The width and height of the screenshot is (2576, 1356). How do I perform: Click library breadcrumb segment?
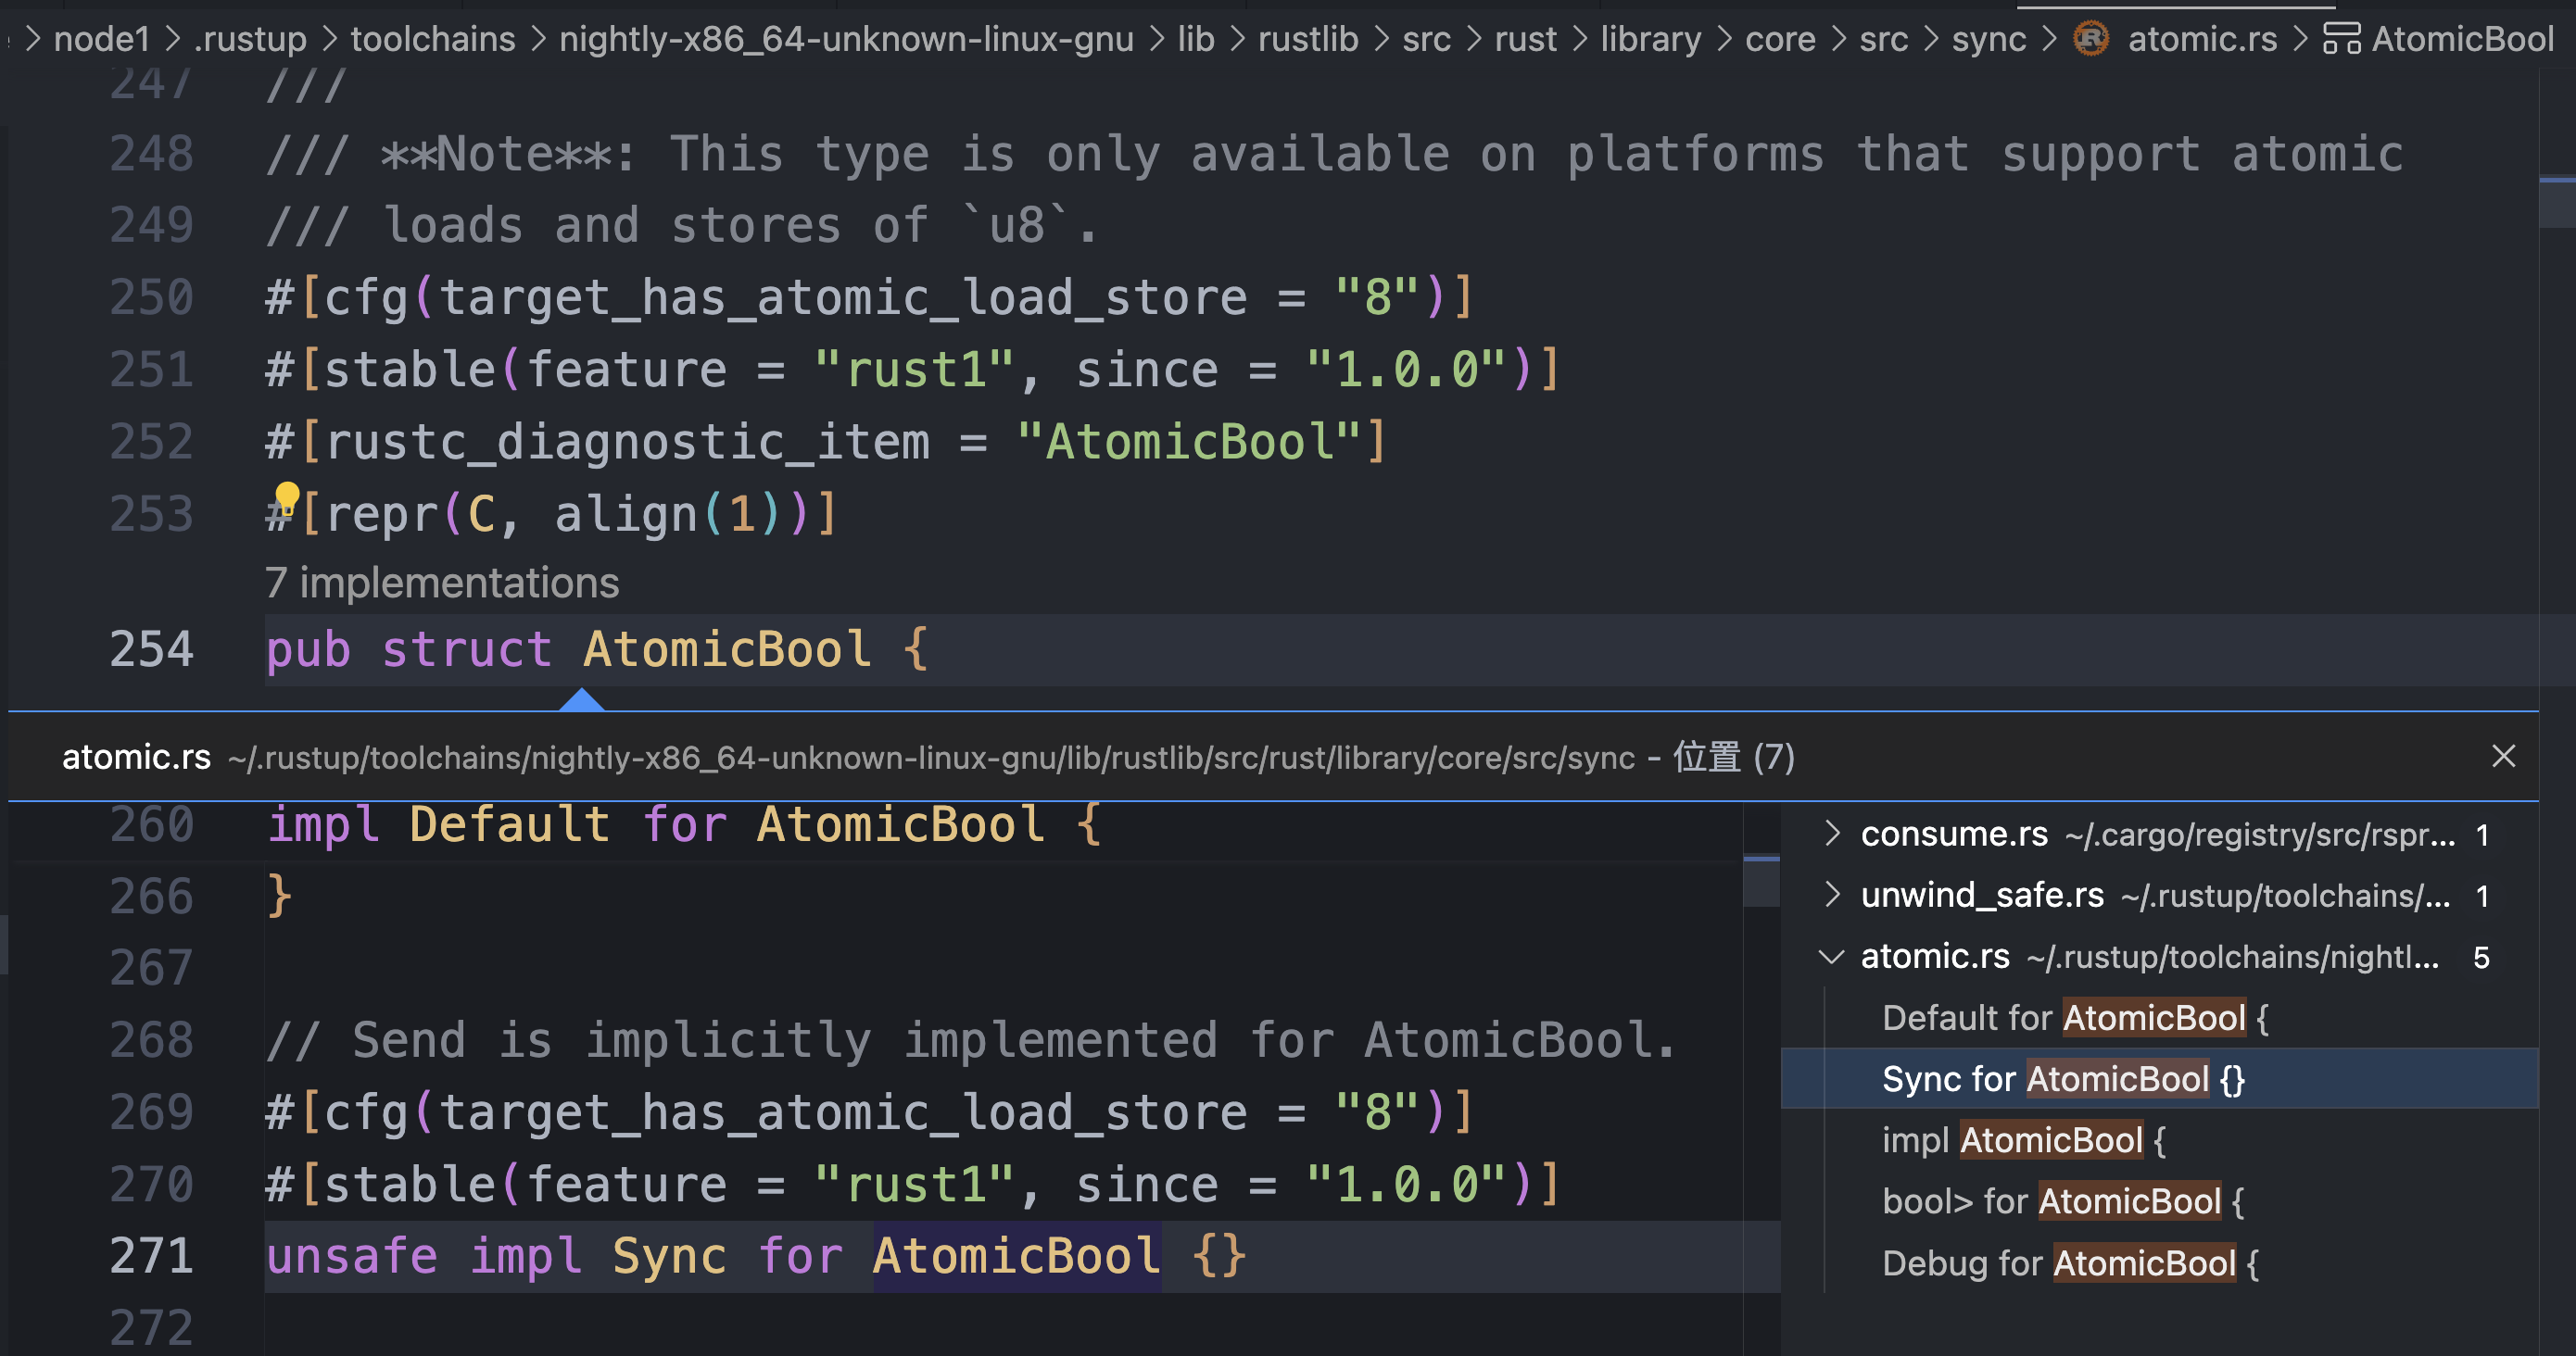tap(1651, 39)
